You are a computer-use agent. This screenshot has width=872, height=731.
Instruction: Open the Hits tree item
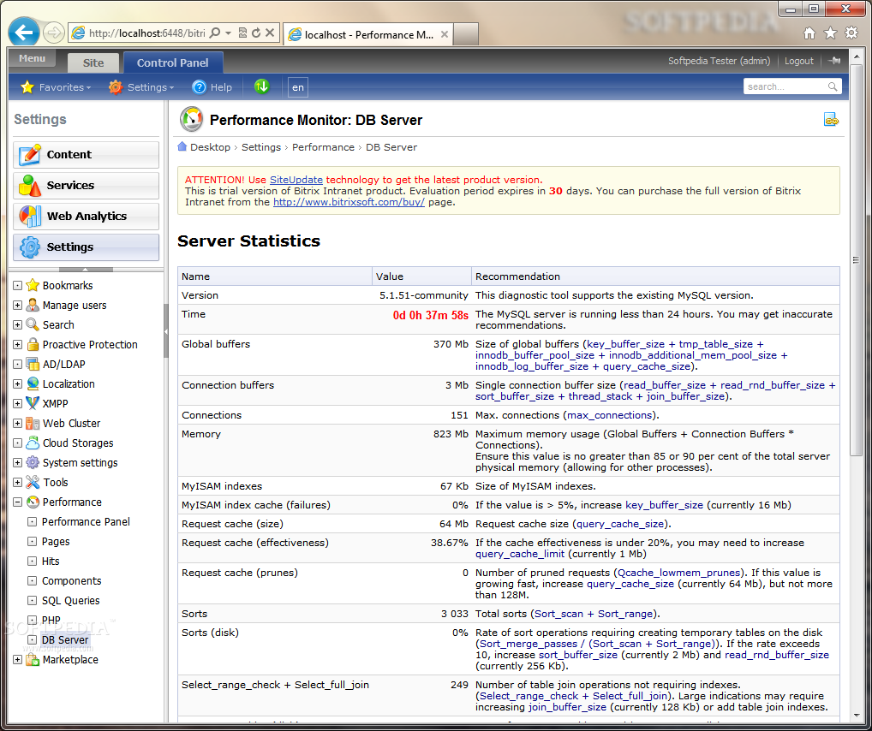coord(51,562)
